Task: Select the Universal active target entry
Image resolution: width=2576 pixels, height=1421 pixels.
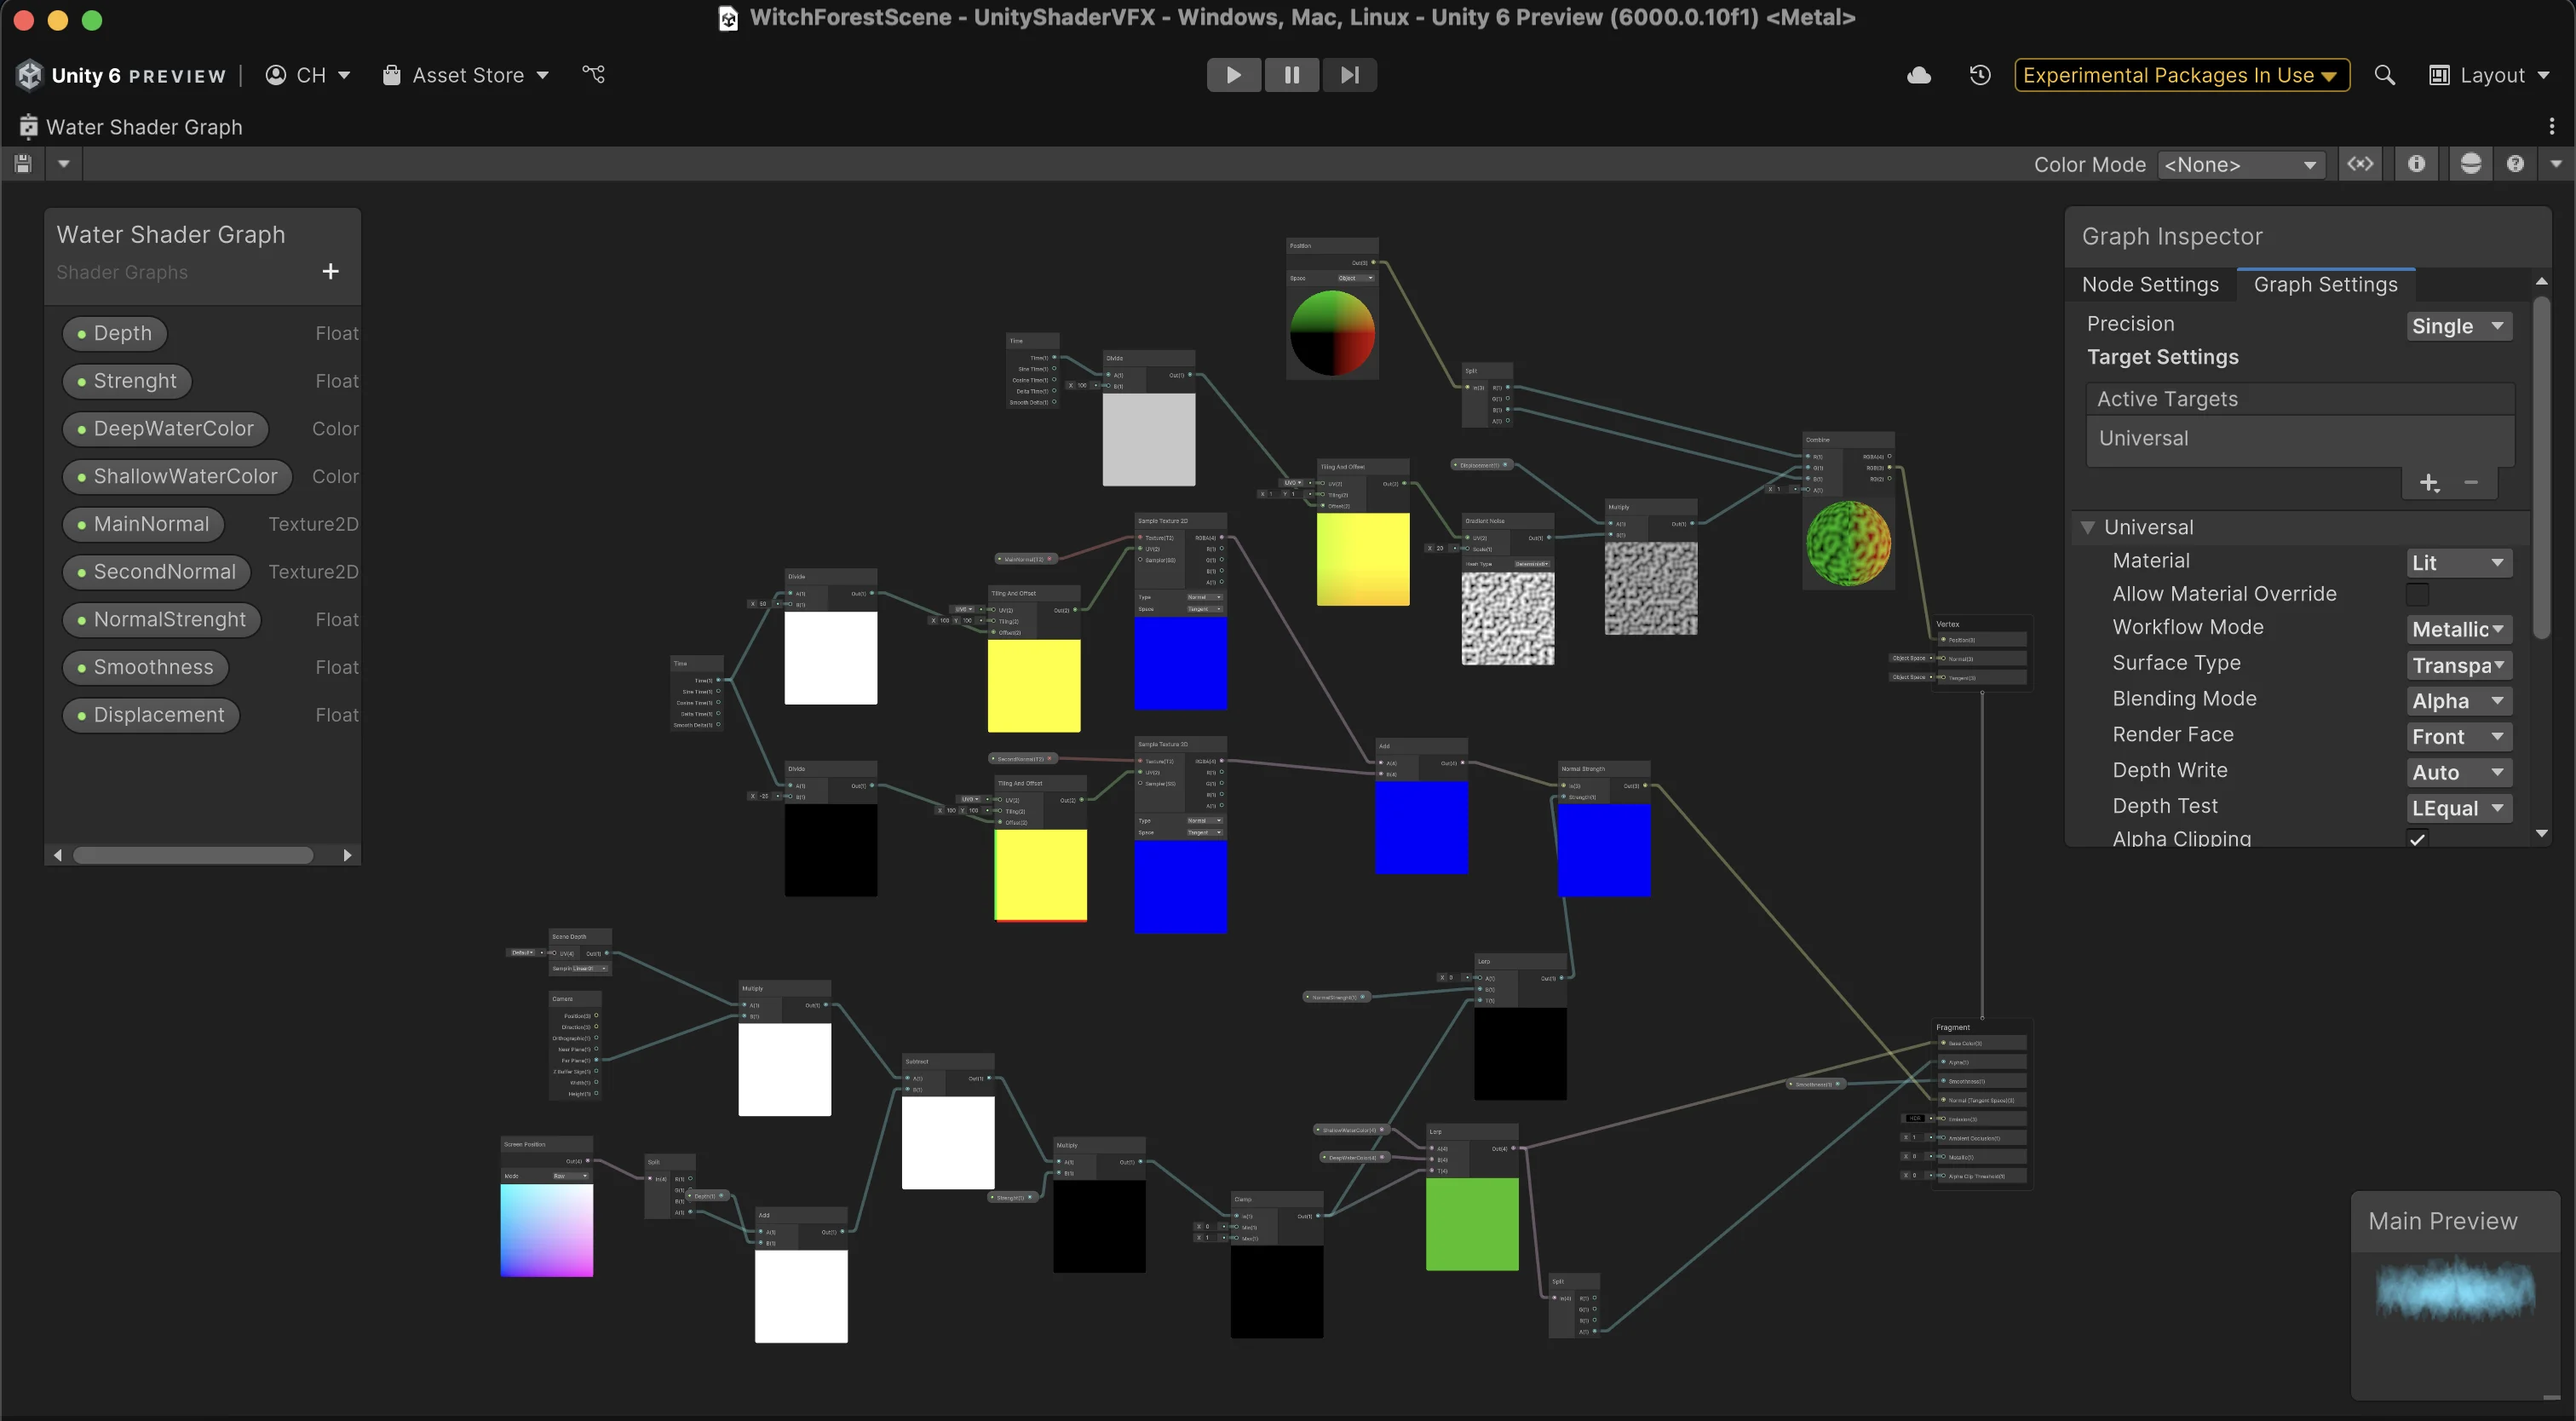Action: pyautogui.click(x=2299, y=439)
